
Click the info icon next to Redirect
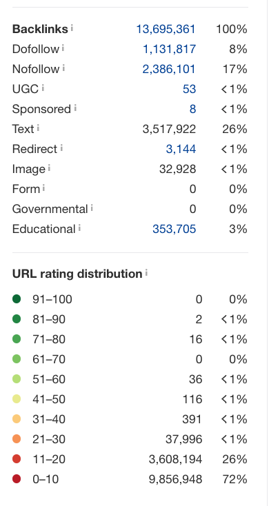(61, 148)
